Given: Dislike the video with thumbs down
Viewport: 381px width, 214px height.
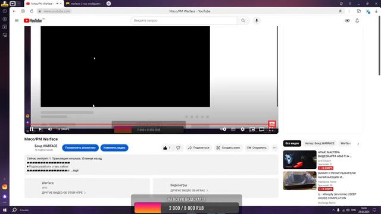Looking at the screenshot, I should click(178, 148).
